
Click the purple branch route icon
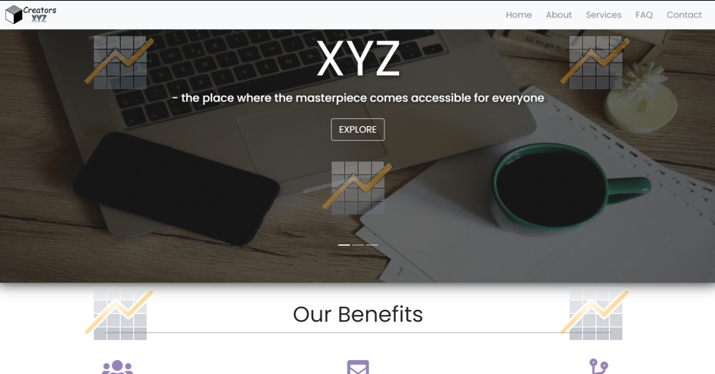pyautogui.click(x=599, y=367)
